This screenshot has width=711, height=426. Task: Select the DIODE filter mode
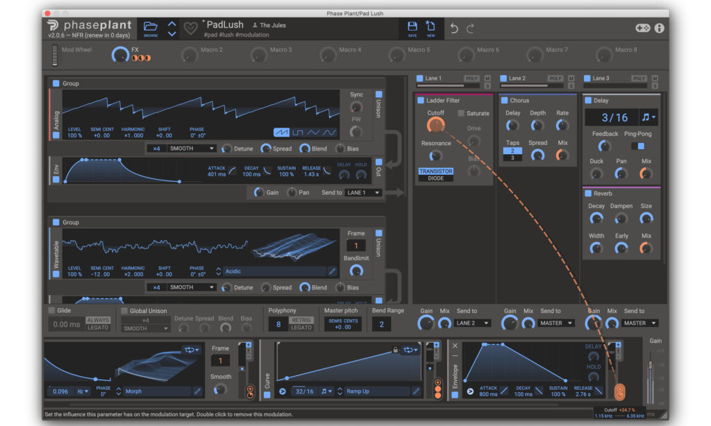(x=435, y=178)
